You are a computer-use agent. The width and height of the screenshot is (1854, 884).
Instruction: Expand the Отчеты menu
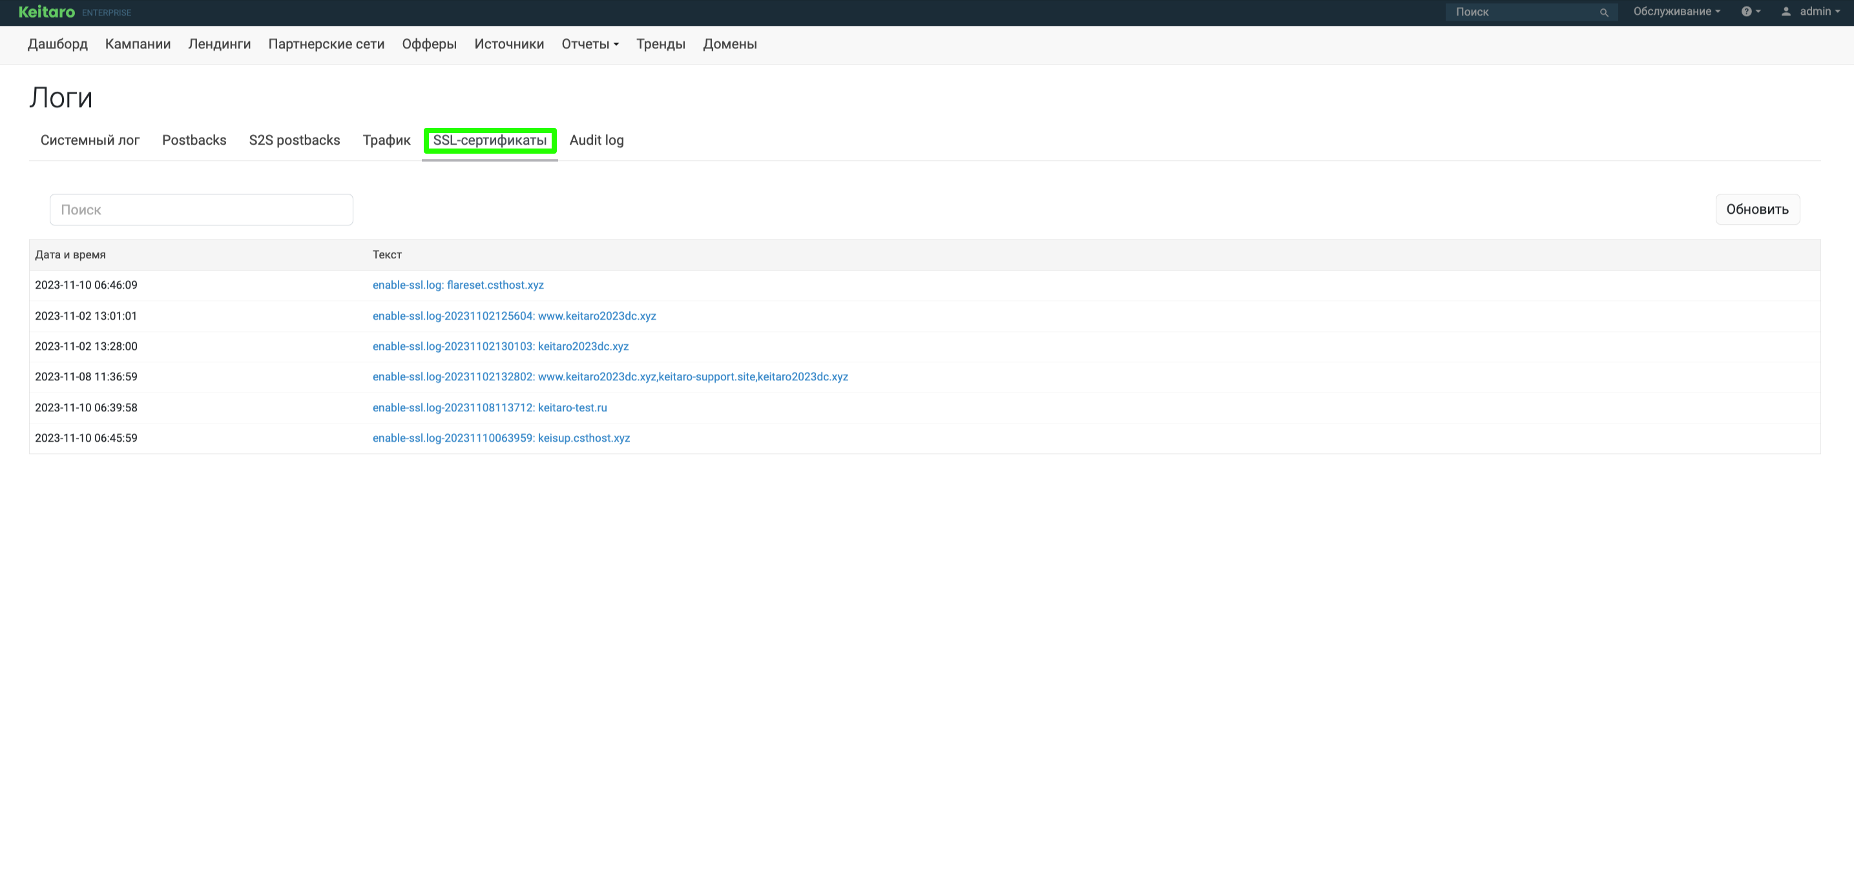589,44
